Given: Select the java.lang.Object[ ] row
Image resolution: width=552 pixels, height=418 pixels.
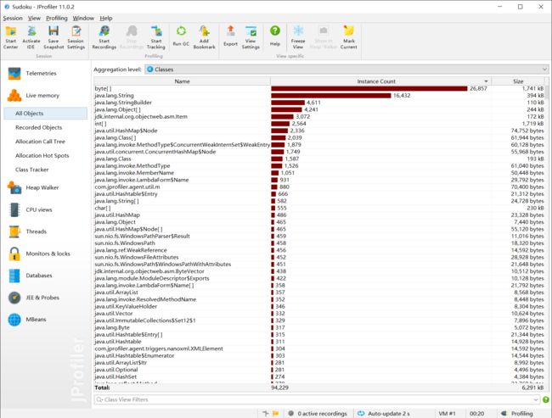Looking at the screenshot, I should click(x=319, y=109).
